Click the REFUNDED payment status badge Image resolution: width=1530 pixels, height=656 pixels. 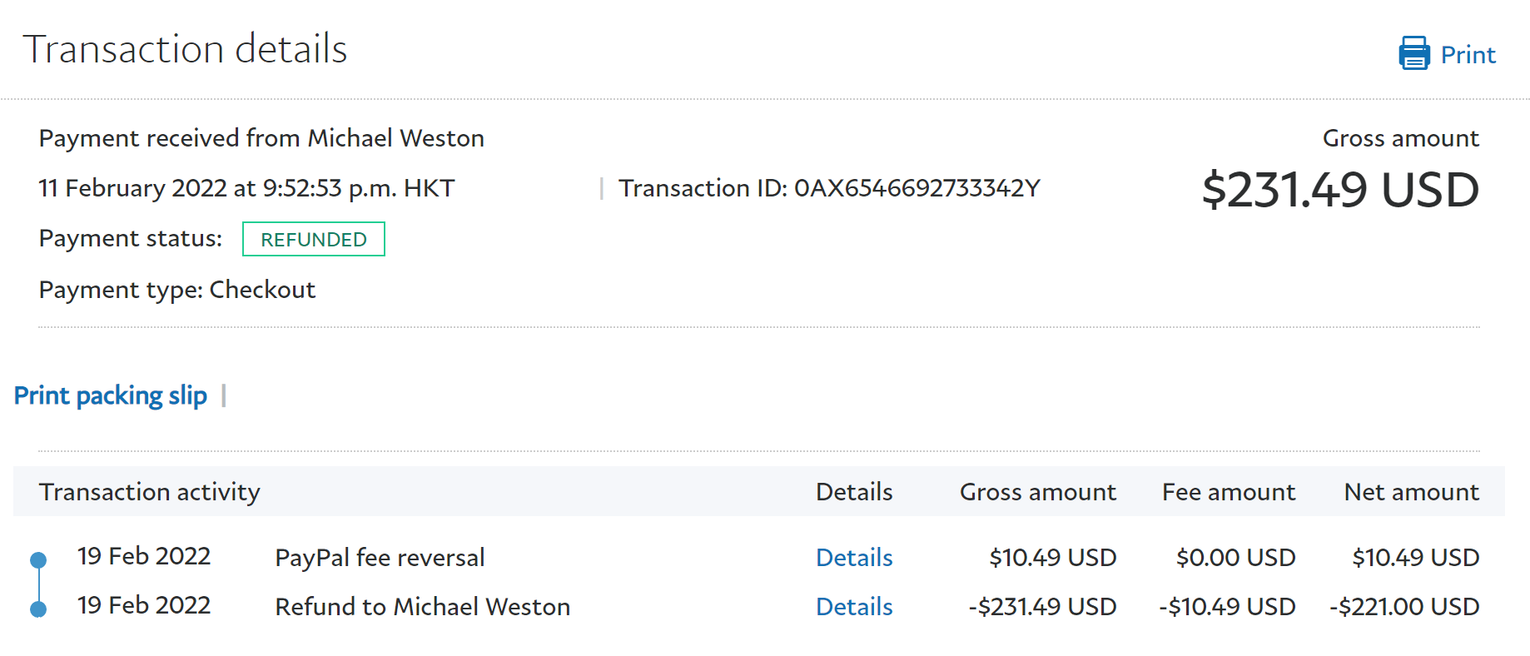[313, 240]
